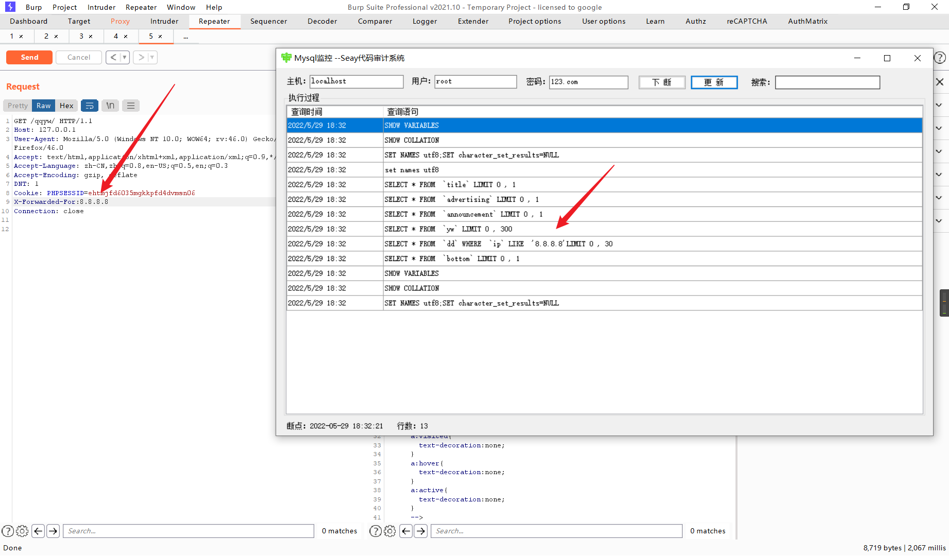Expand the fifth Inspector section chevron

(939, 198)
